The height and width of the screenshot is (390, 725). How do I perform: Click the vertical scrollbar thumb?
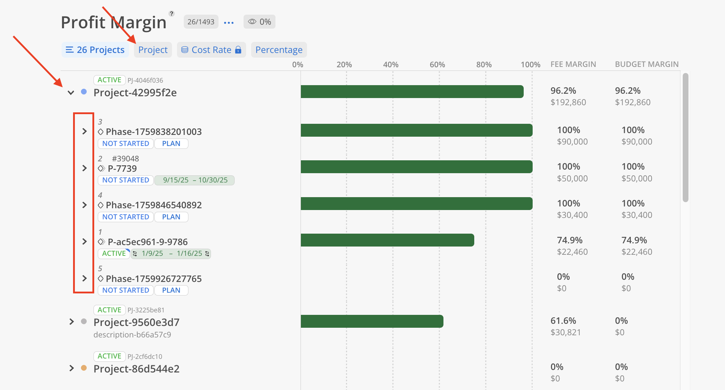click(x=685, y=138)
